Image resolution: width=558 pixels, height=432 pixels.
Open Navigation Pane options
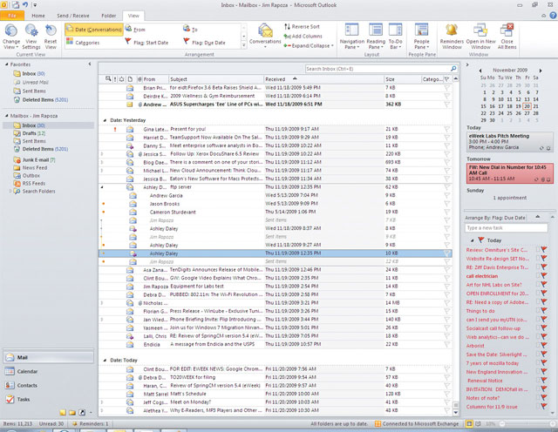click(352, 37)
